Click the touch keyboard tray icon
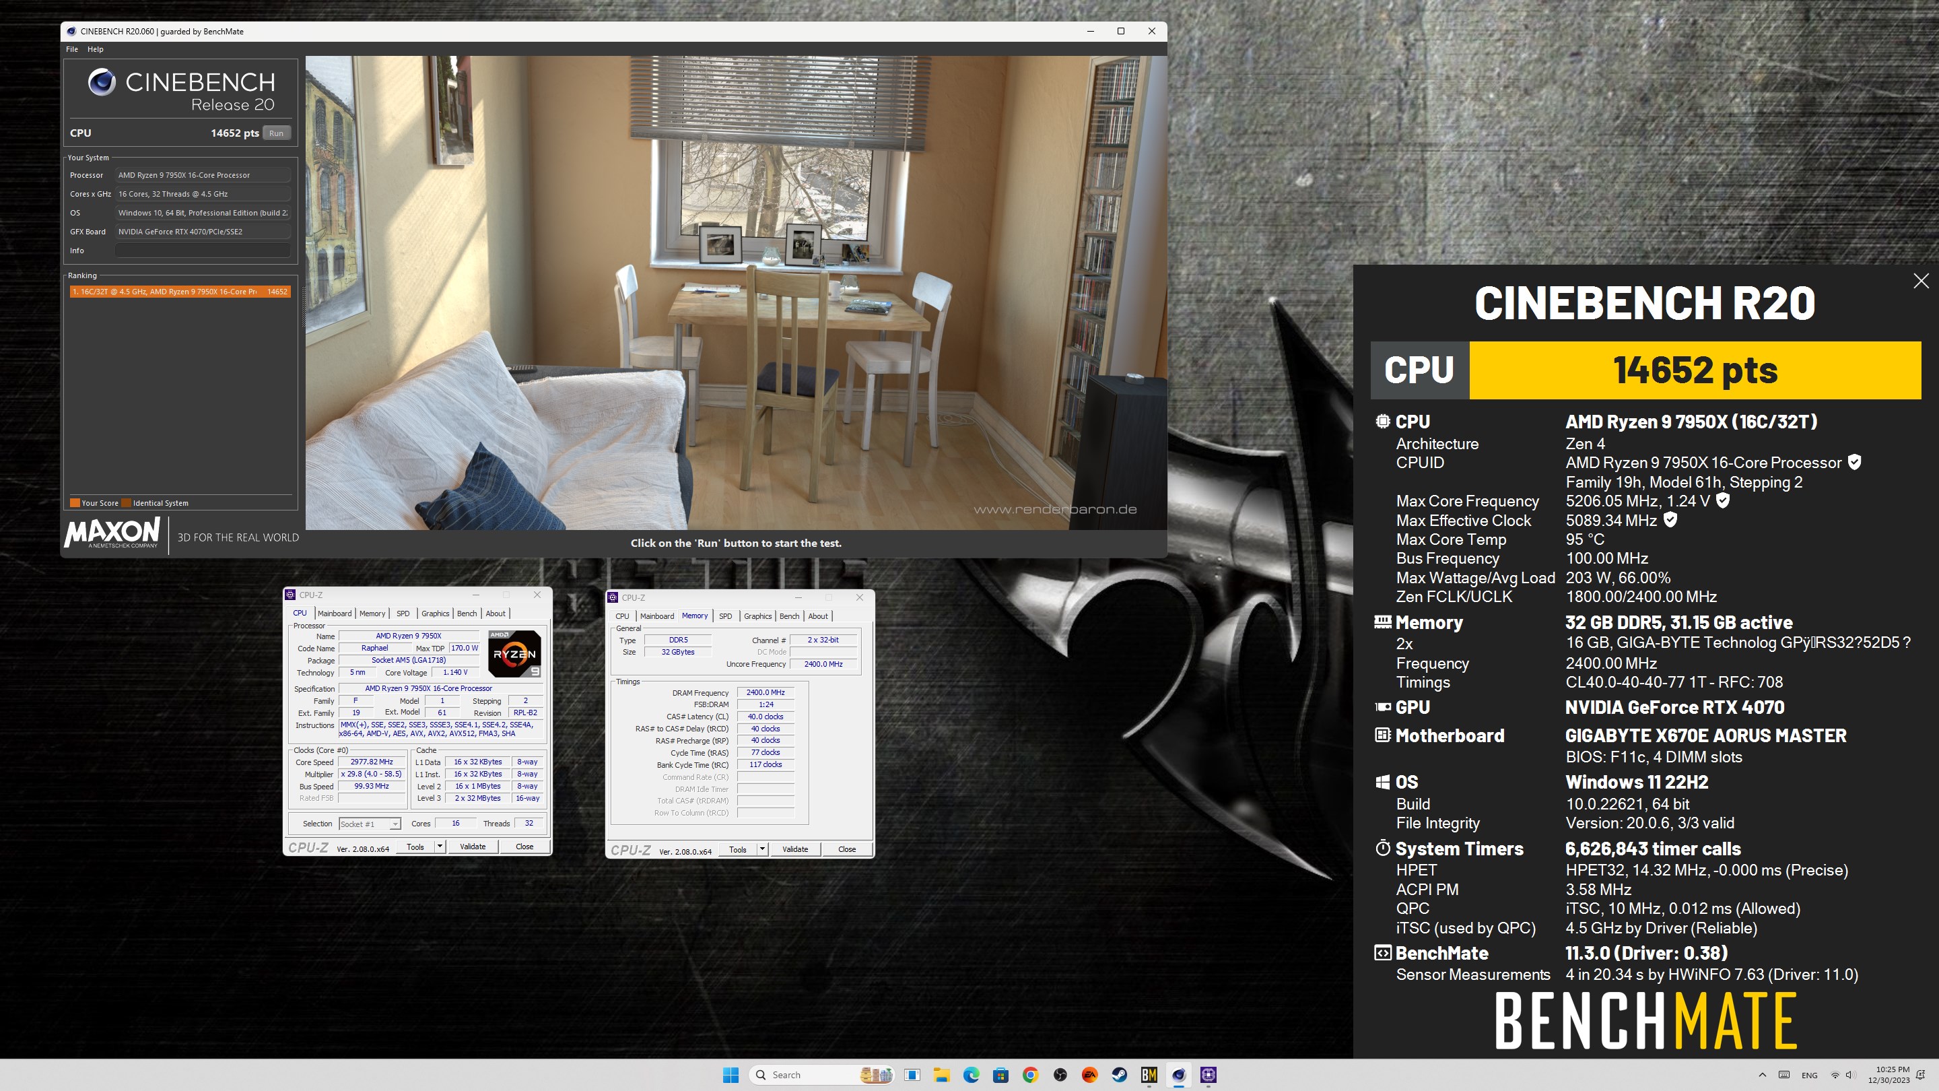The width and height of the screenshot is (1939, 1091). tap(1784, 1074)
